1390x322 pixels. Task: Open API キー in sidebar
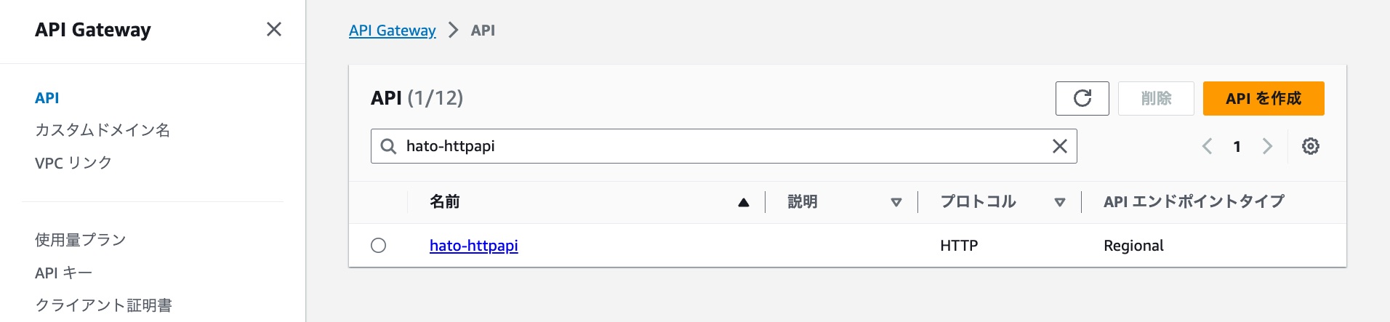coord(63,273)
